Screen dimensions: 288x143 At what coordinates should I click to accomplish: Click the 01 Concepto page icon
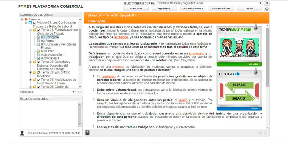(38, 37)
